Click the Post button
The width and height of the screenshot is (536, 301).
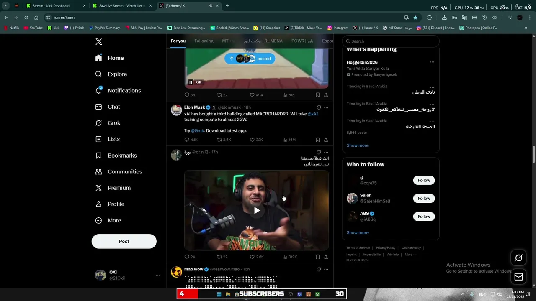tap(124, 241)
